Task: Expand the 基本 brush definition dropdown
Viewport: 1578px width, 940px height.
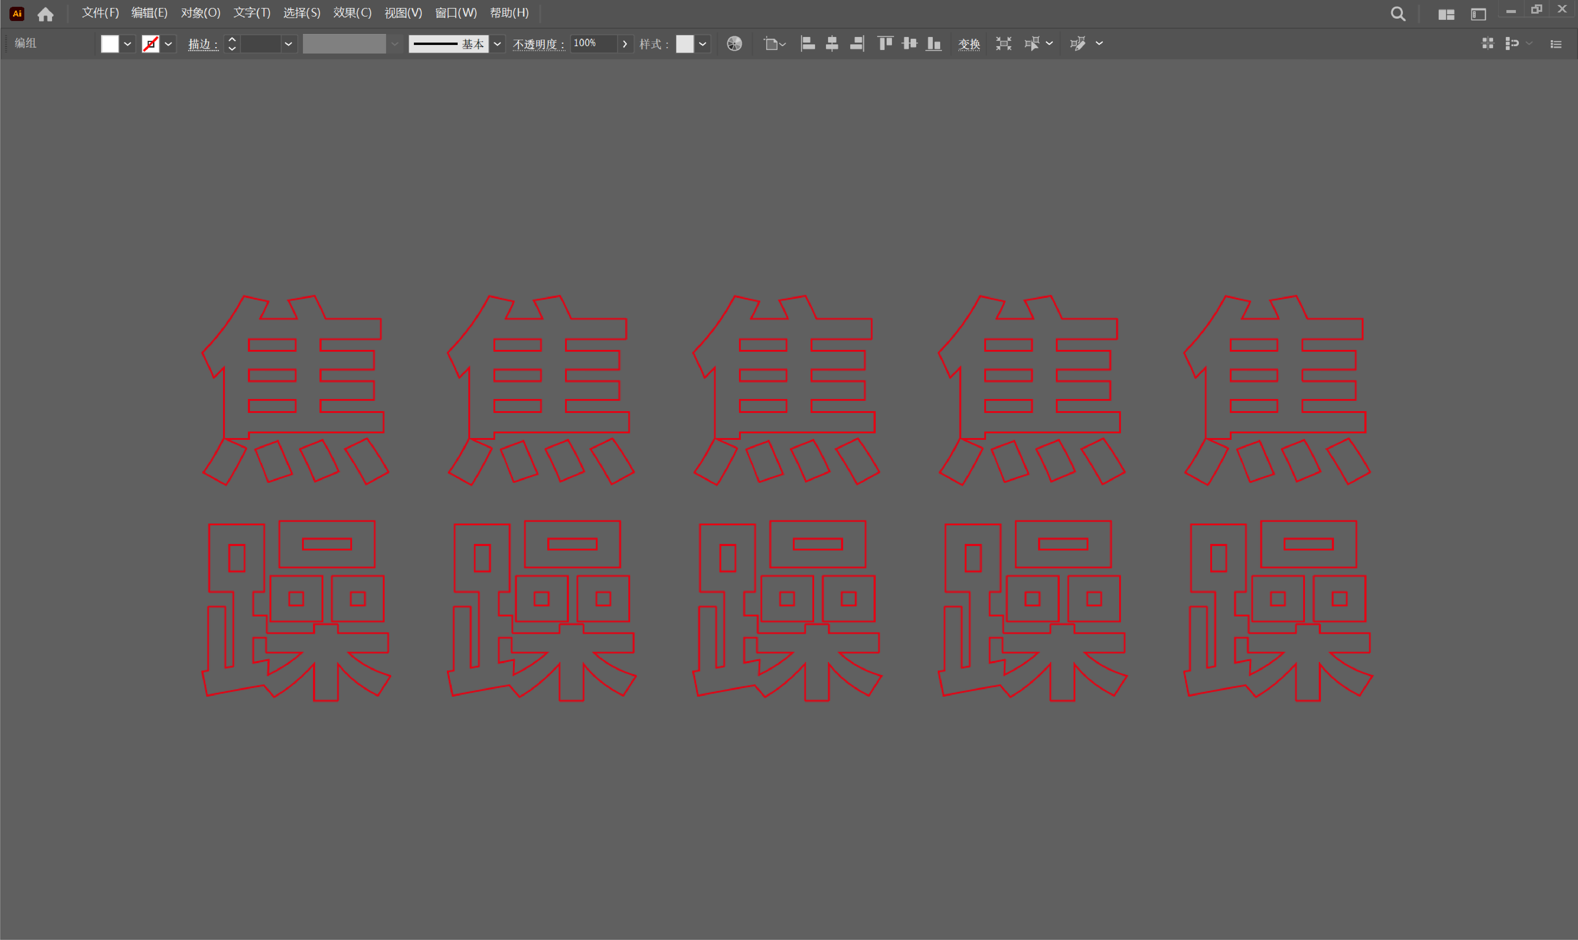Action: (x=497, y=44)
